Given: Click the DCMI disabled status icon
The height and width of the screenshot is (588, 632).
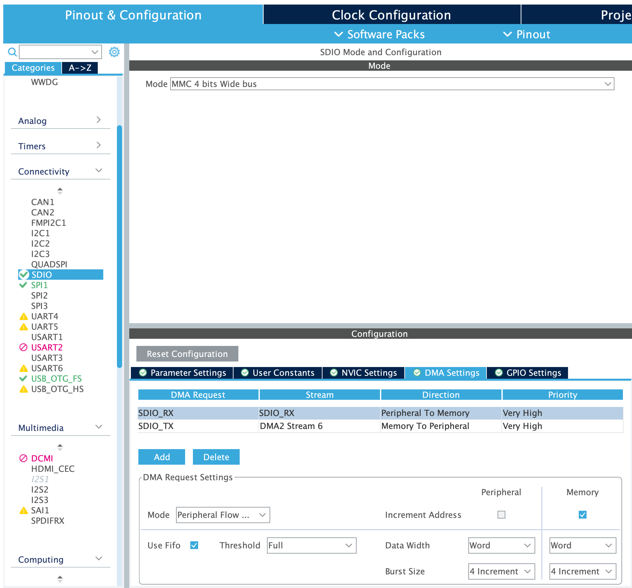Looking at the screenshot, I should point(23,459).
